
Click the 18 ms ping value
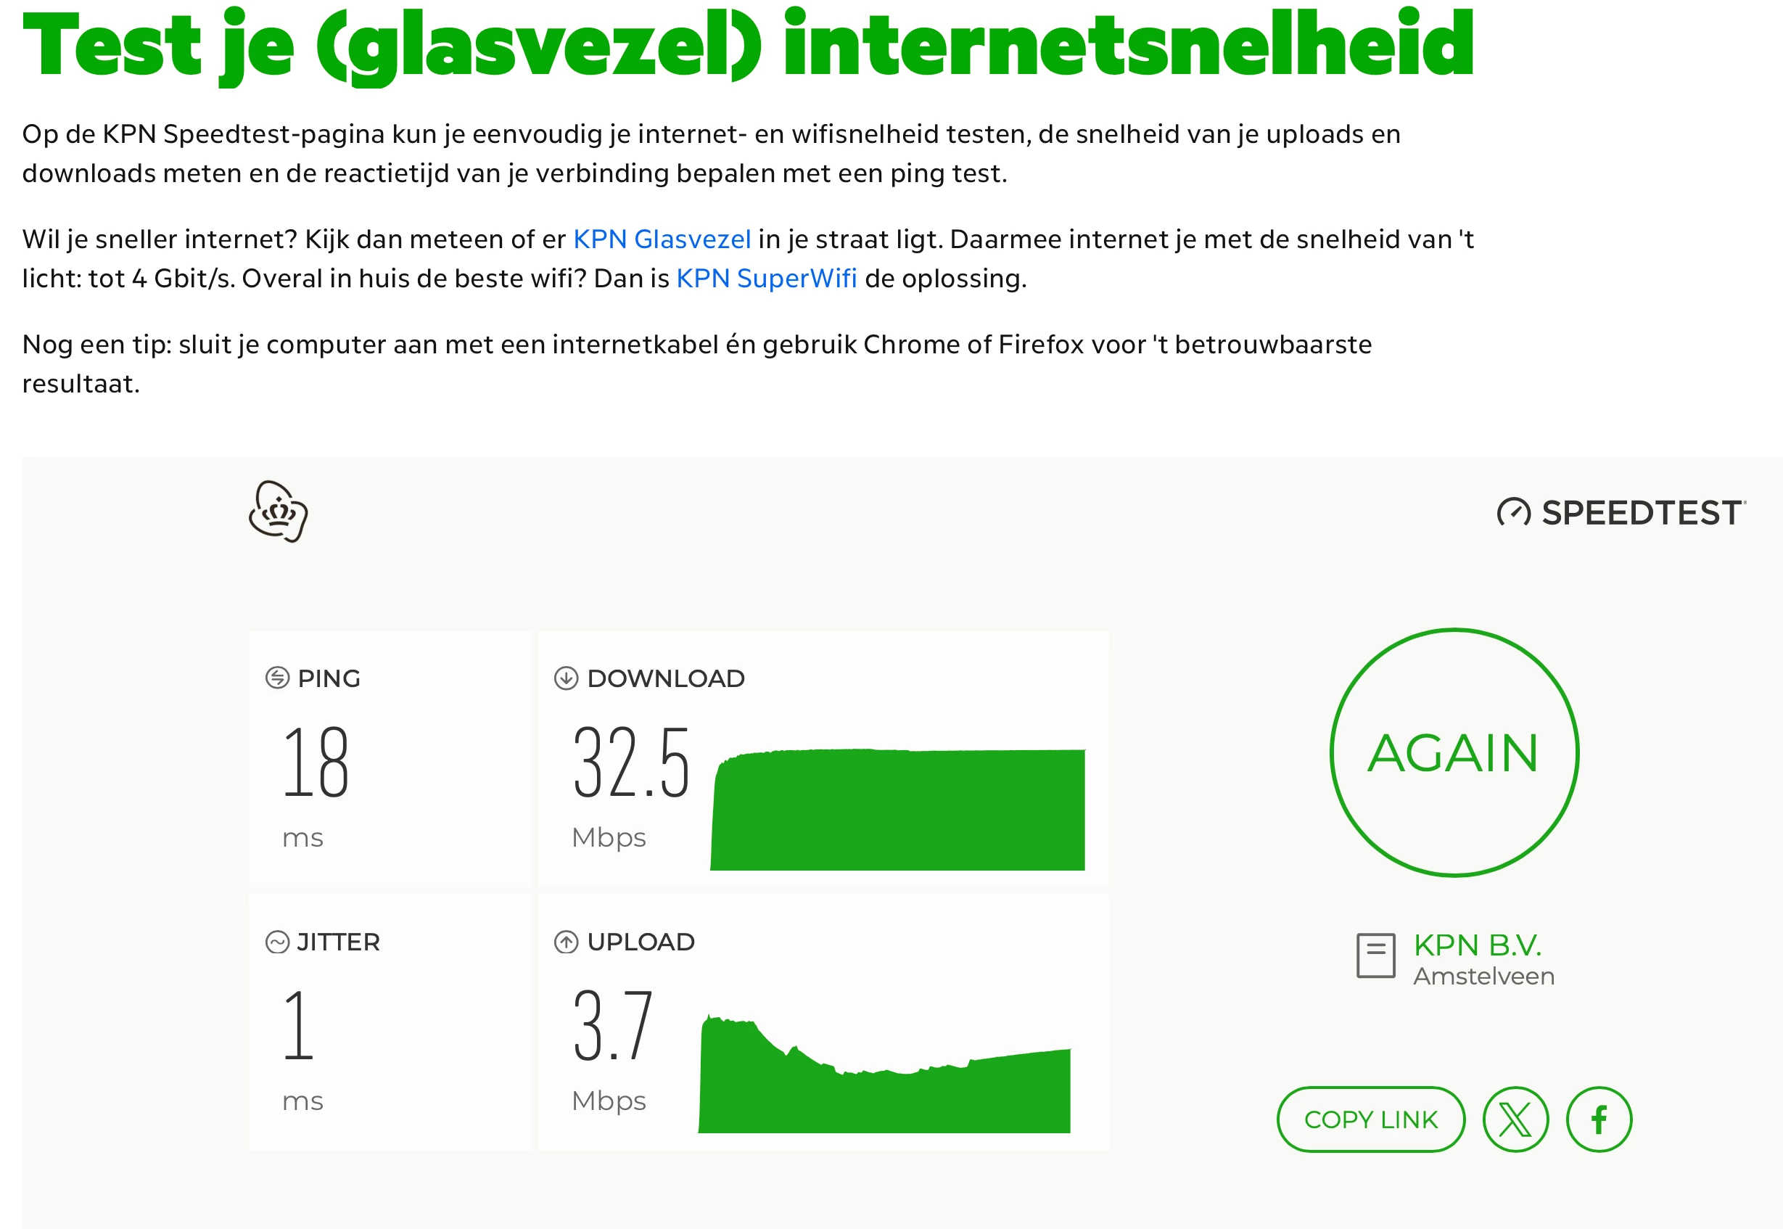[x=316, y=763]
